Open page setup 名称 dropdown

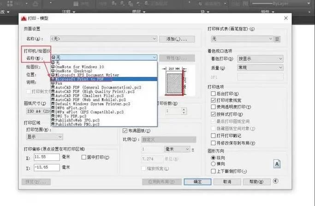[104, 39]
